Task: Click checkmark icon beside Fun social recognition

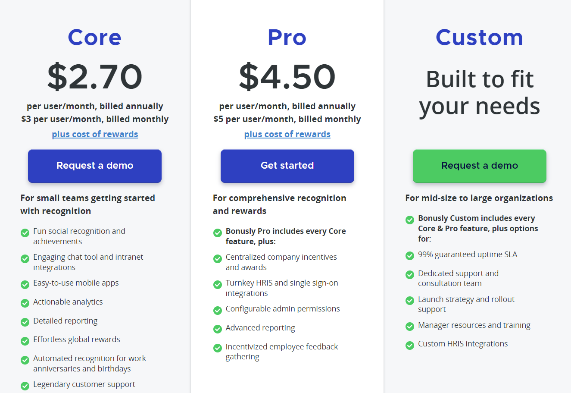Action: [25, 233]
